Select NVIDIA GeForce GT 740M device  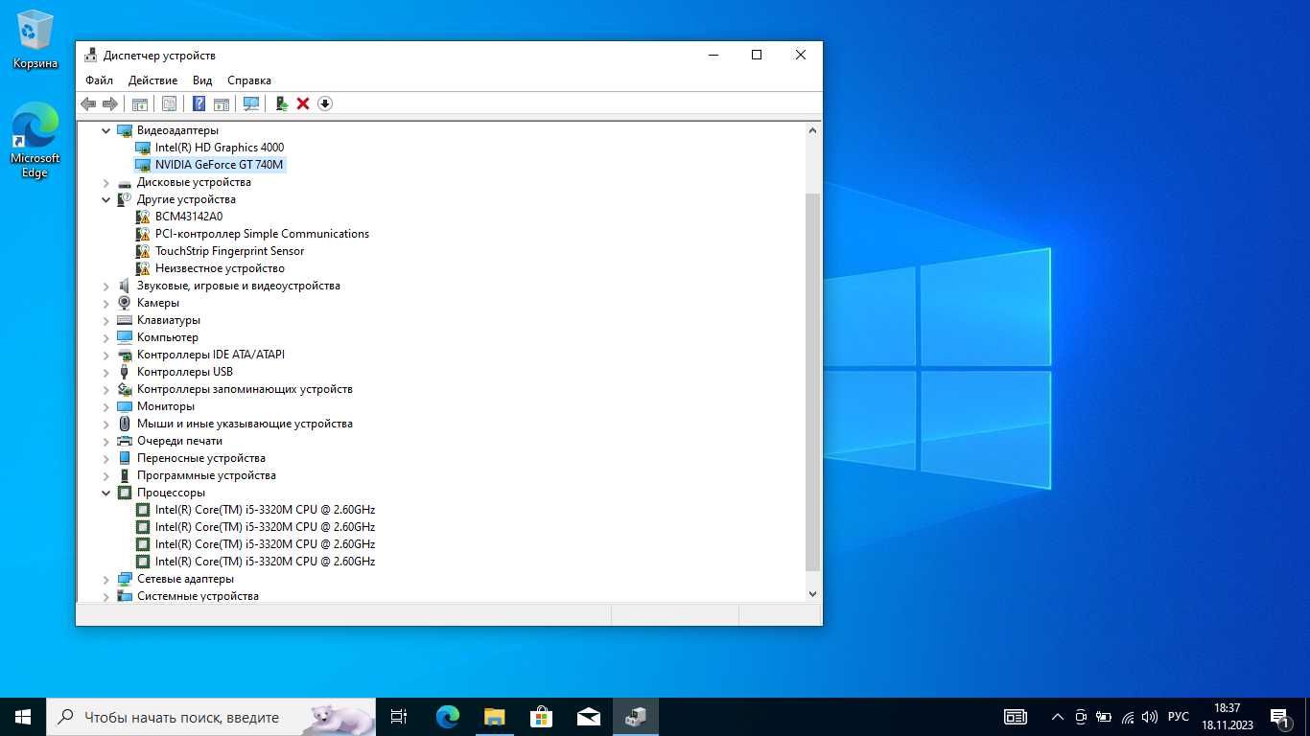click(x=220, y=165)
